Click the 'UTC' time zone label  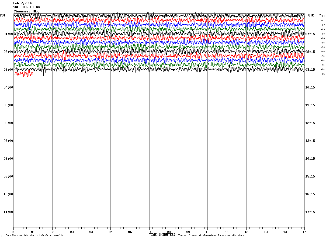coord(311,15)
